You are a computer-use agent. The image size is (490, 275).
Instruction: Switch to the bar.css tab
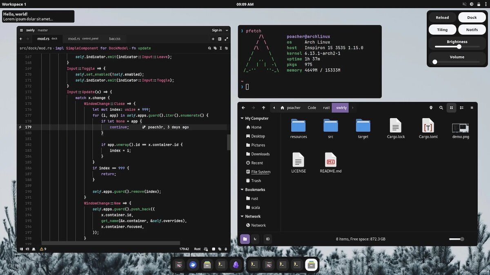pos(115,39)
